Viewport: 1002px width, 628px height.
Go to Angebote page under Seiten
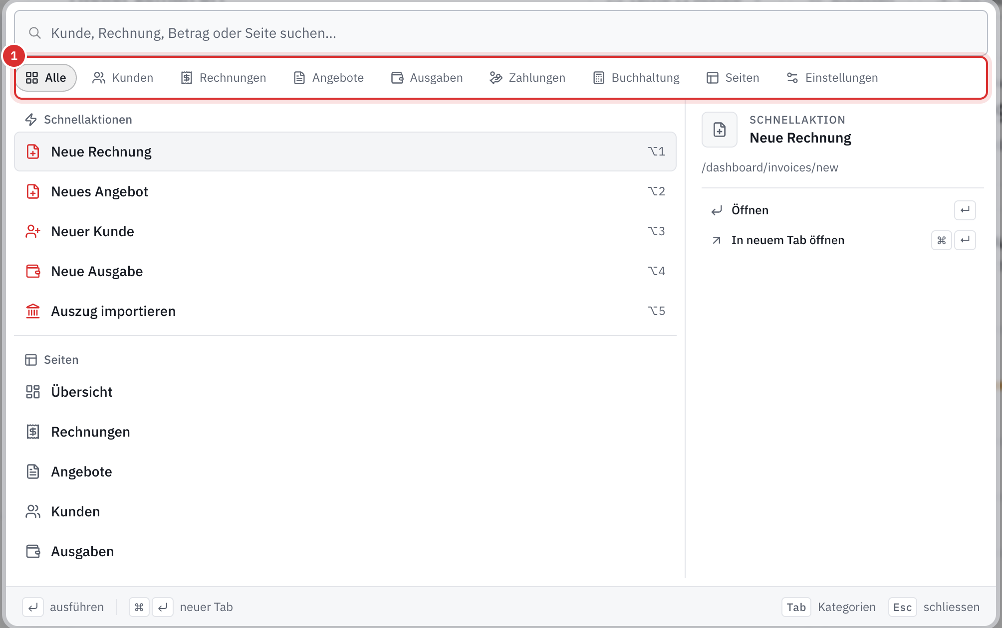(345, 471)
